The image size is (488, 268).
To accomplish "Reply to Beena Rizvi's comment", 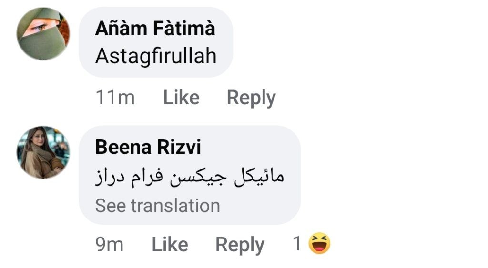I will [240, 245].
